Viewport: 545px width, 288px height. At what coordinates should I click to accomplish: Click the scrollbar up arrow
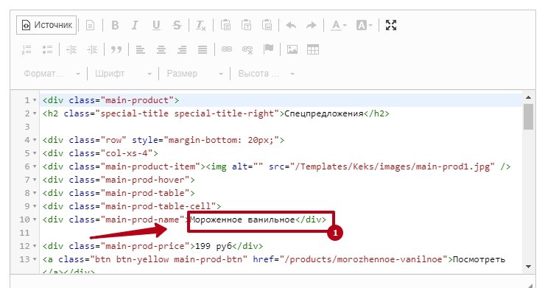[x=528, y=98]
